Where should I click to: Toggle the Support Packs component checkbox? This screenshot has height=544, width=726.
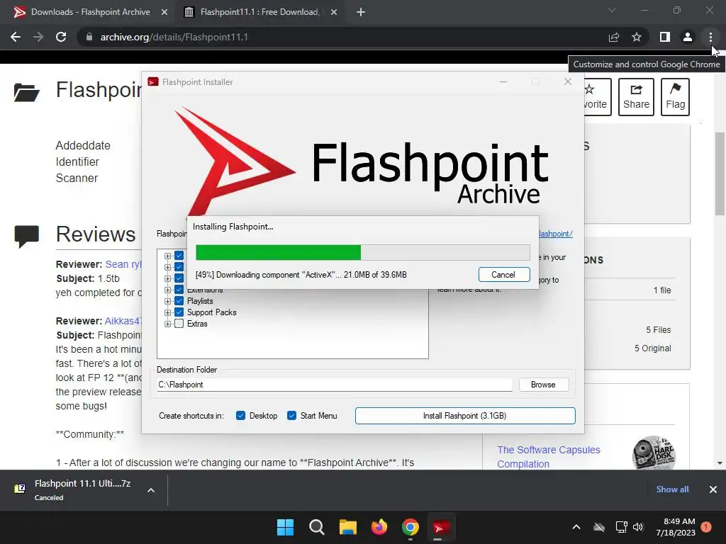click(x=179, y=312)
